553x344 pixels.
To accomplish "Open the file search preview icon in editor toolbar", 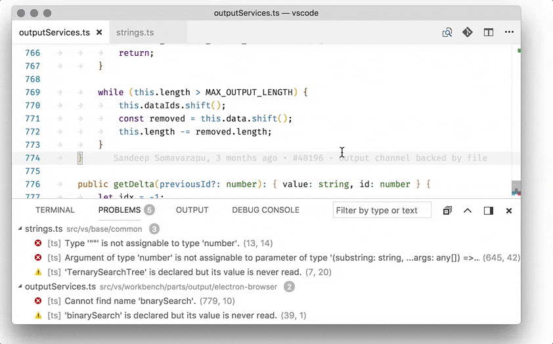I will pos(447,32).
